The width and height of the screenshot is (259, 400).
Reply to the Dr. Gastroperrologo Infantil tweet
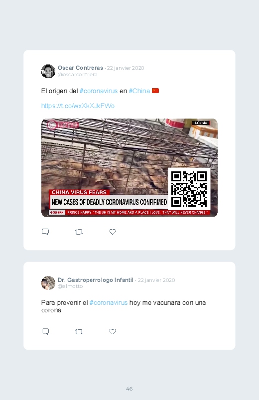point(45,331)
